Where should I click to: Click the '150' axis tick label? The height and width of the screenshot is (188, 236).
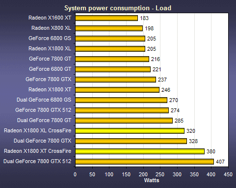tap(126, 174)
